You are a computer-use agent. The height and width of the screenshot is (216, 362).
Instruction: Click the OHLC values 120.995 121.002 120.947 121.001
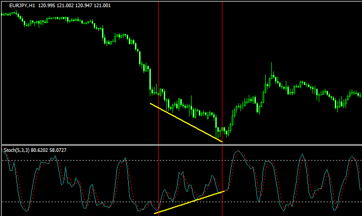(x=74, y=6)
